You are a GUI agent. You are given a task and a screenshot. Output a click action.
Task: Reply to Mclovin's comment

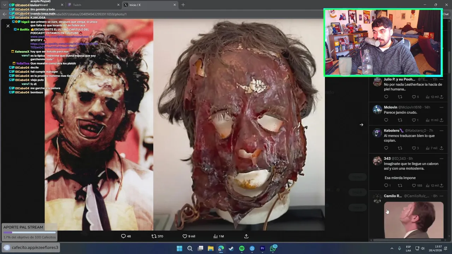click(x=386, y=120)
